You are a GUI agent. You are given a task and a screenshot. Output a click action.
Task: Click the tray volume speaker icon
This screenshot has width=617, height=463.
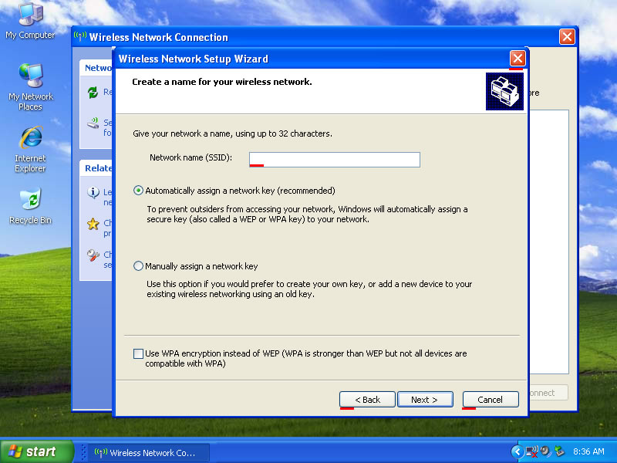pos(546,451)
